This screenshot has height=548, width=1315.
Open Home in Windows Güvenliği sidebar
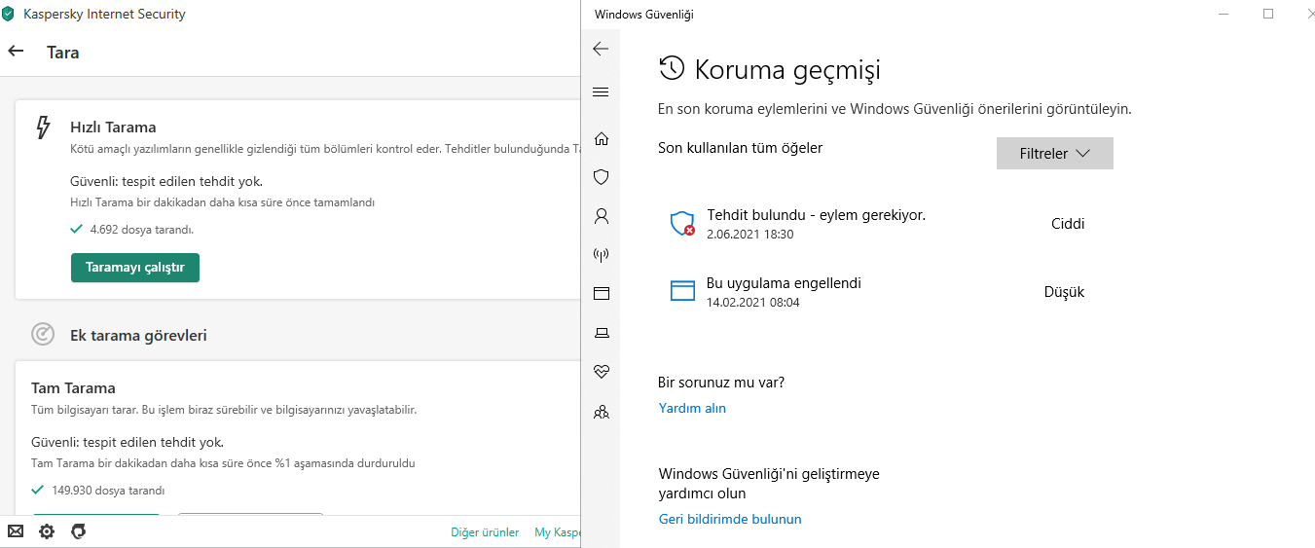(x=601, y=138)
